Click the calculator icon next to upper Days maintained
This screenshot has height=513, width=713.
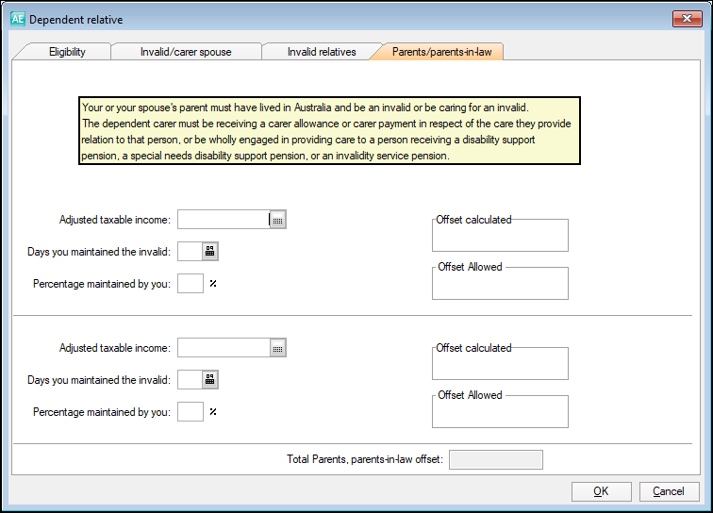point(210,251)
